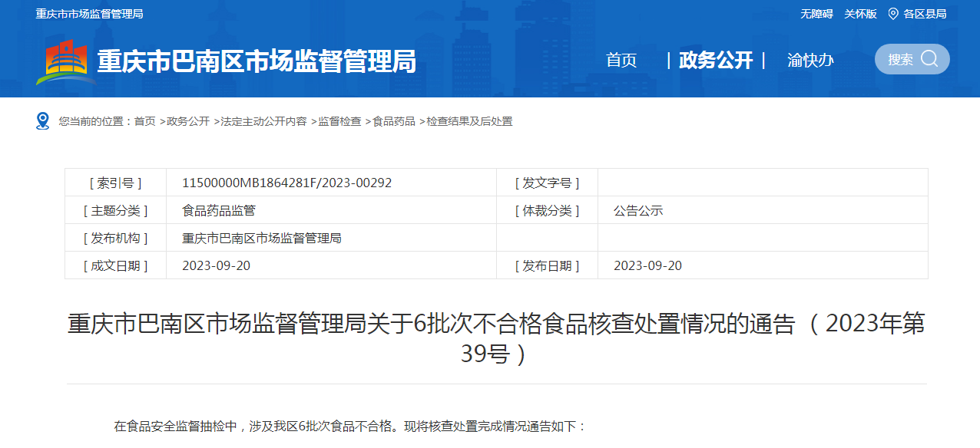Viewport: 980px width, 448px height.
Task: Click the 搜索 search box
Action: (912, 59)
